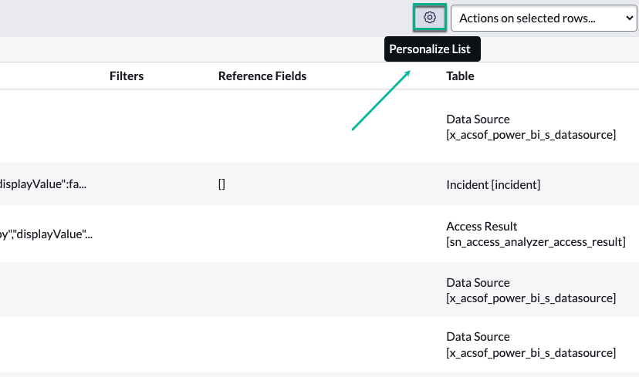Click the Access Result row's Filters value
The height and width of the screenshot is (377, 639).
tap(46, 234)
